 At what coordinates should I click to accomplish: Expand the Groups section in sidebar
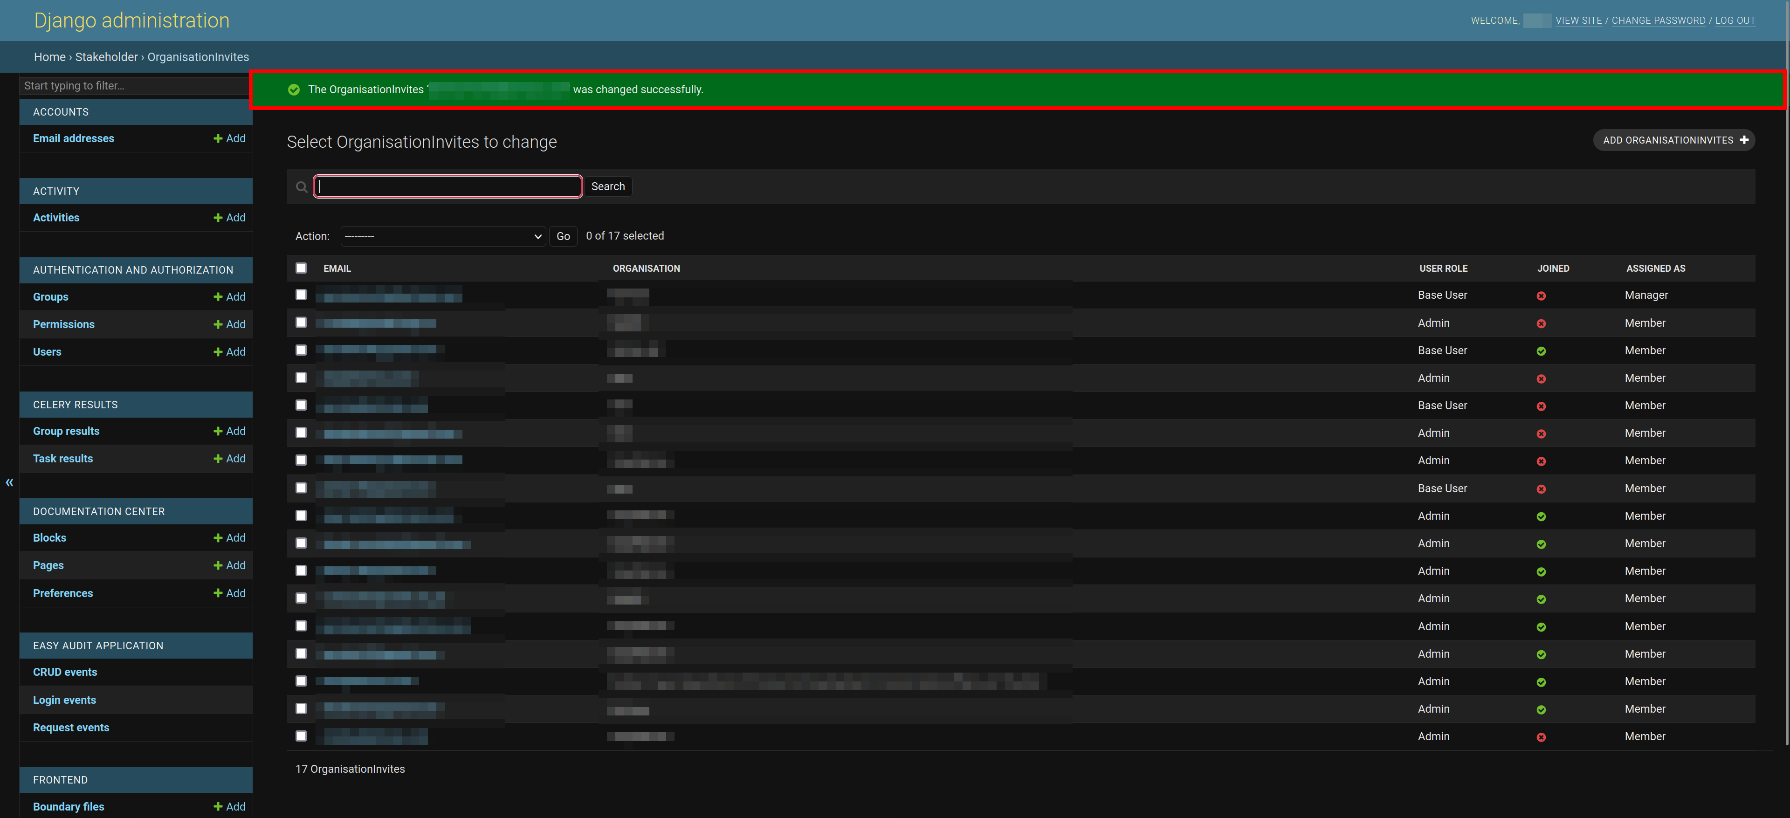(50, 296)
